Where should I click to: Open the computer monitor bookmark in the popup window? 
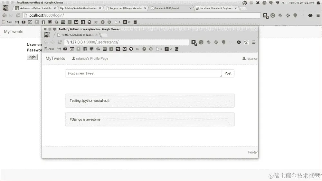[176, 49]
